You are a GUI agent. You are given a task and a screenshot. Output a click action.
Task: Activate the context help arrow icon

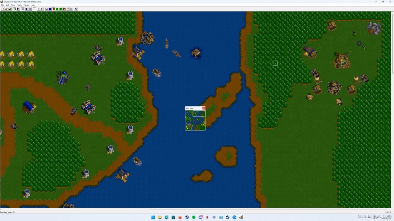coord(76,9)
